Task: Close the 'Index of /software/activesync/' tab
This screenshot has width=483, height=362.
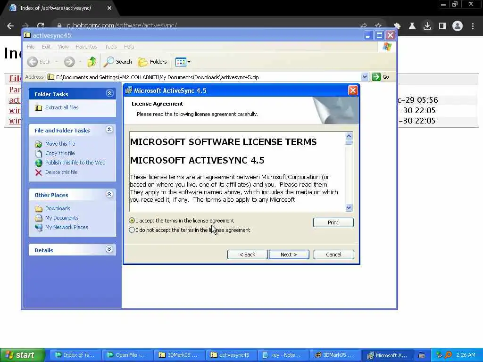Action: 109,8
